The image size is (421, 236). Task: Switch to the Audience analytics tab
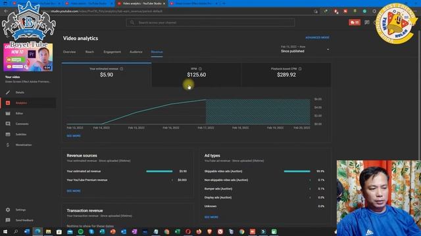click(136, 52)
